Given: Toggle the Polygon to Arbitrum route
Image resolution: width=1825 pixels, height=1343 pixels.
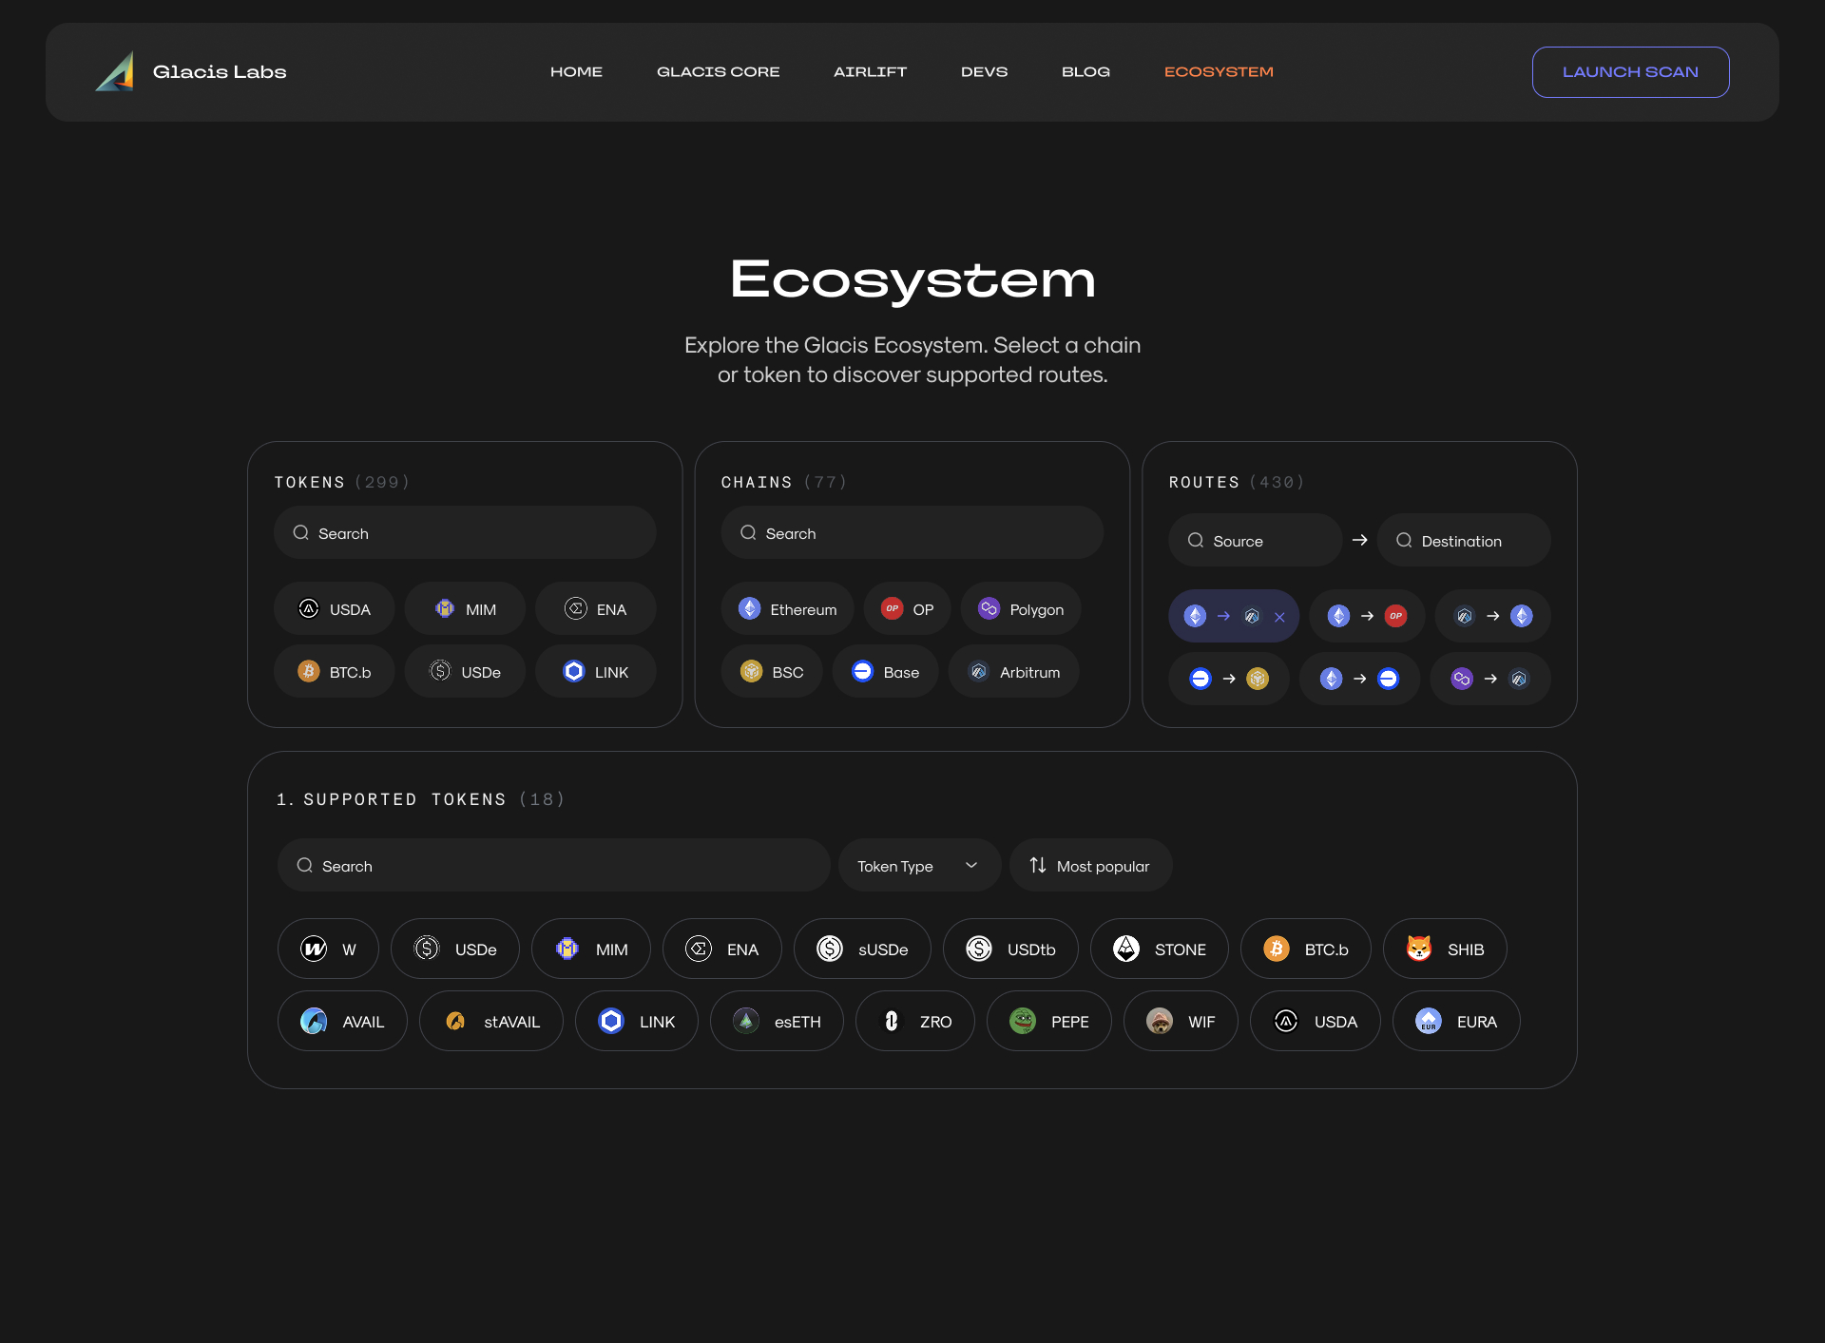Looking at the screenshot, I should click(x=1489, y=679).
